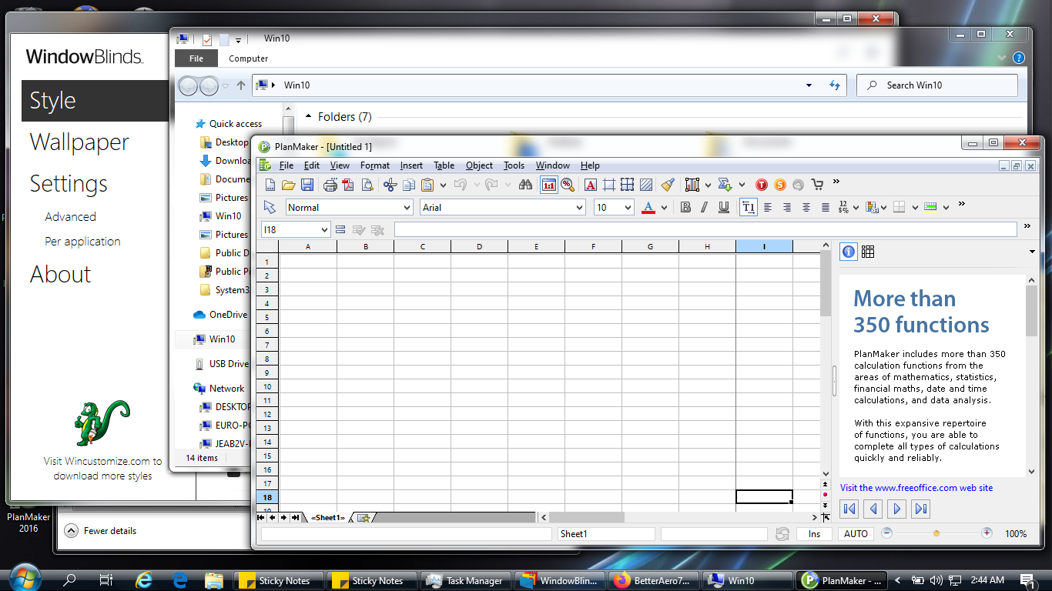This screenshot has width=1052, height=591.
Task: Click the Save floppy disk icon
Action: click(307, 185)
